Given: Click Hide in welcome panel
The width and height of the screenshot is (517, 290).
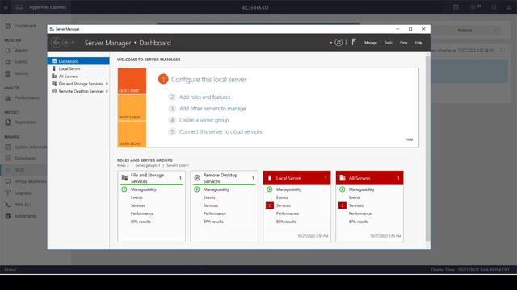Looking at the screenshot, I should [410, 139].
